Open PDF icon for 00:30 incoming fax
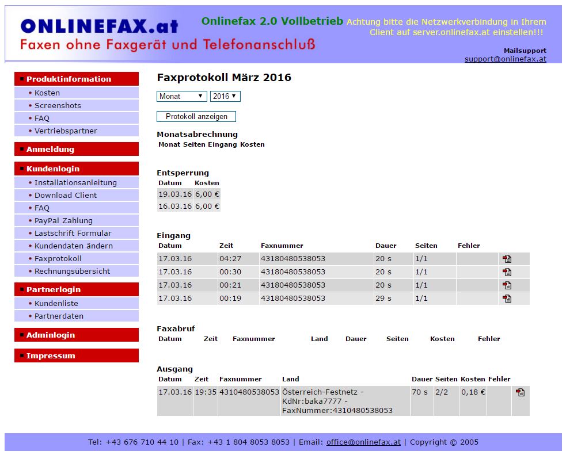 coord(507,272)
